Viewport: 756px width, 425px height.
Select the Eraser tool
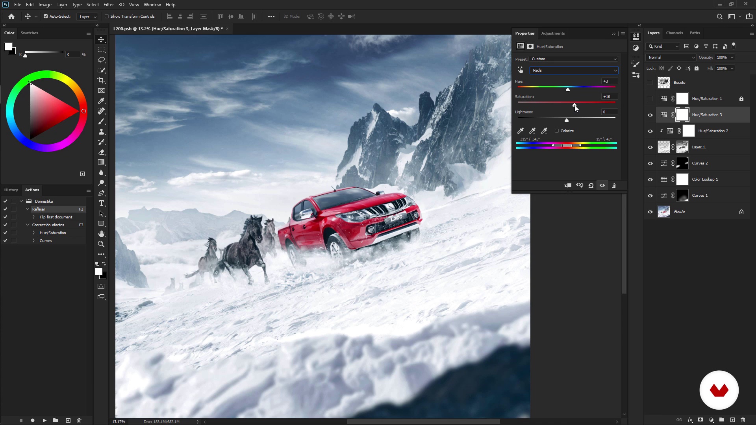[x=101, y=152]
